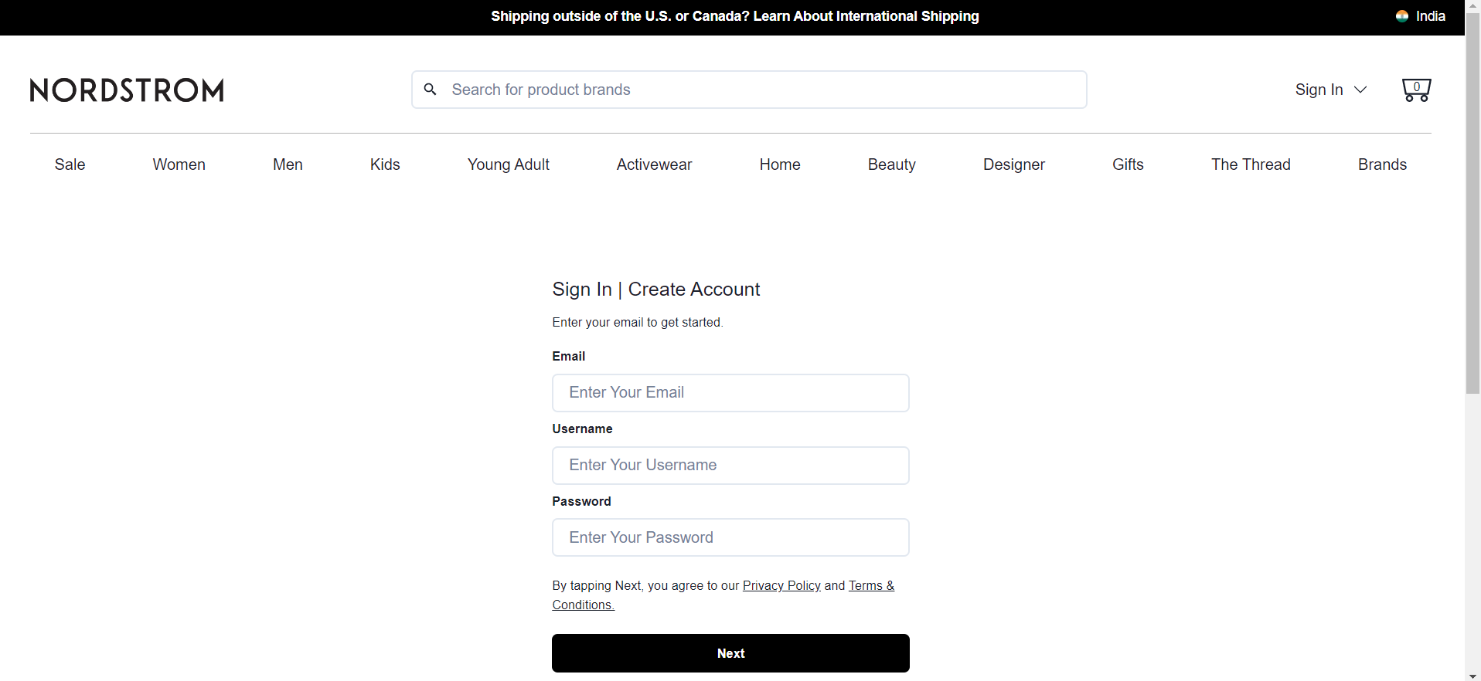The height and width of the screenshot is (681, 1481).
Task: Click the Nordstrom logo
Action: (126, 90)
